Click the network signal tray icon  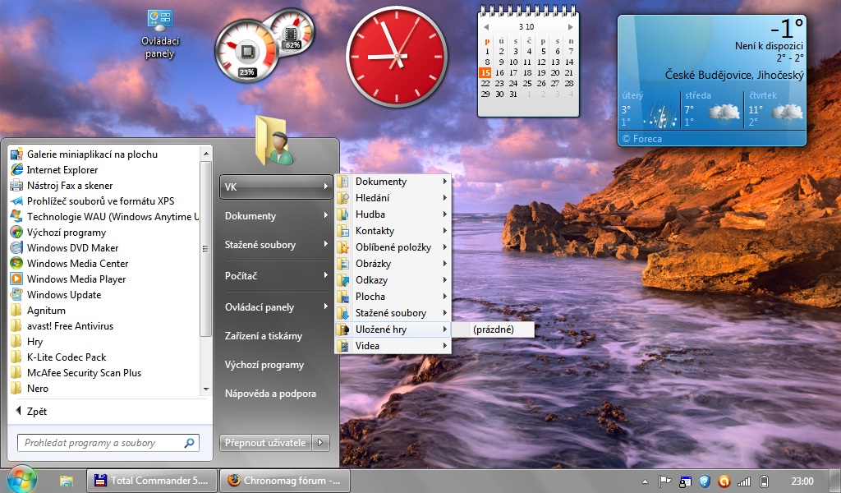tap(744, 481)
